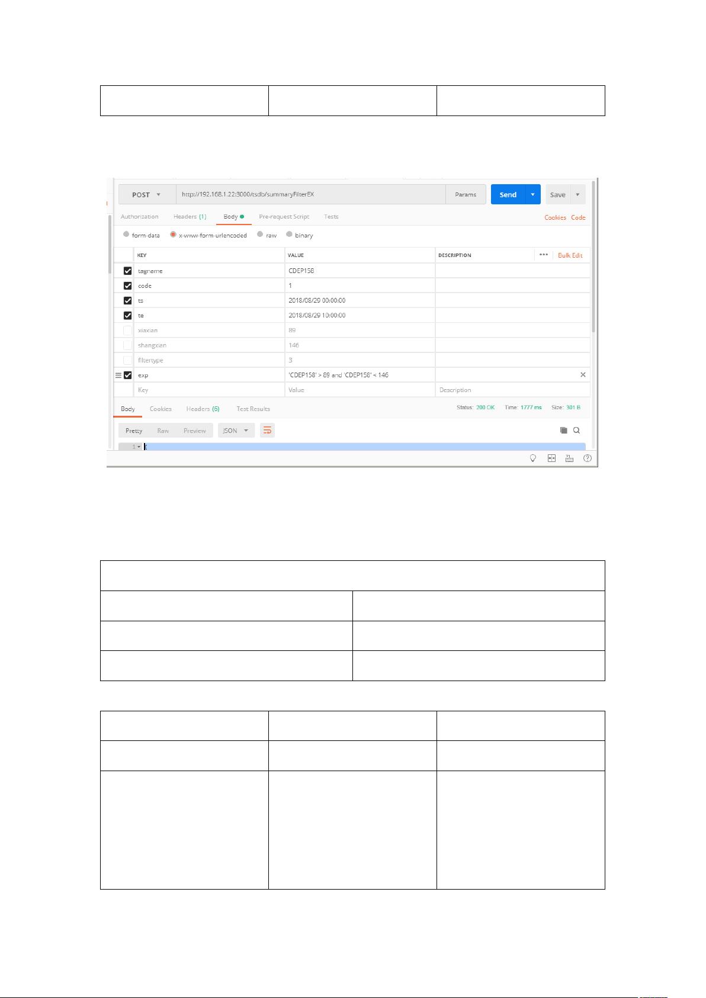Viewport: 706px width, 998px height.
Task: Open the Cookies link at right
Action: (x=555, y=217)
